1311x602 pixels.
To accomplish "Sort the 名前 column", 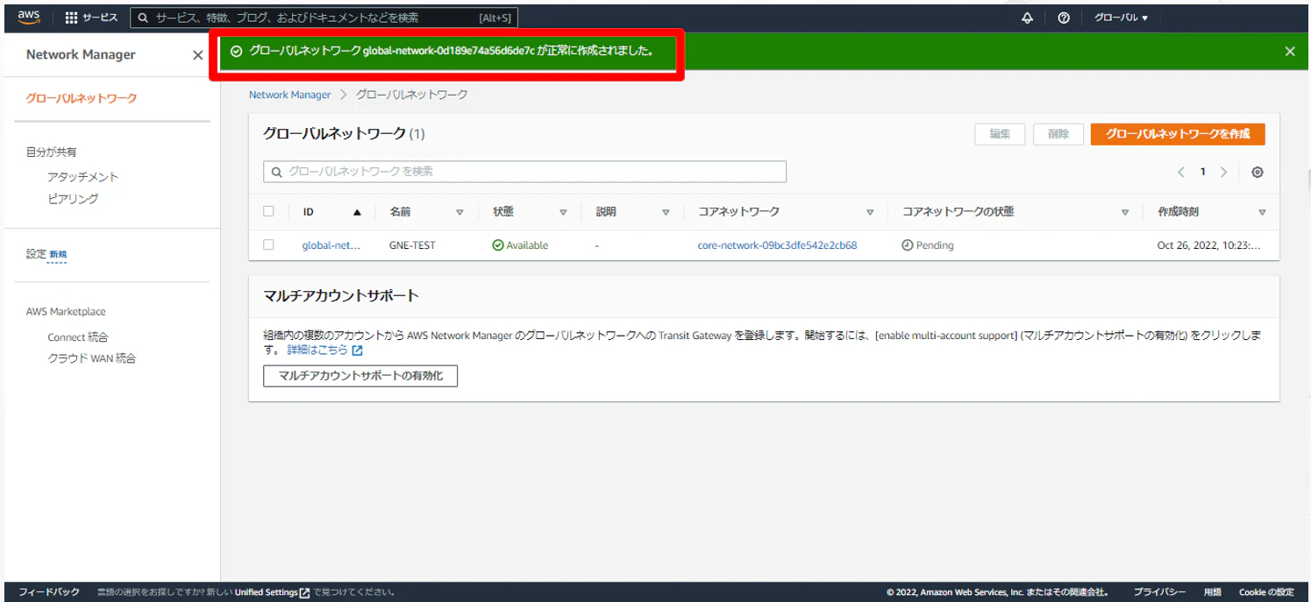I will tap(460, 212).
